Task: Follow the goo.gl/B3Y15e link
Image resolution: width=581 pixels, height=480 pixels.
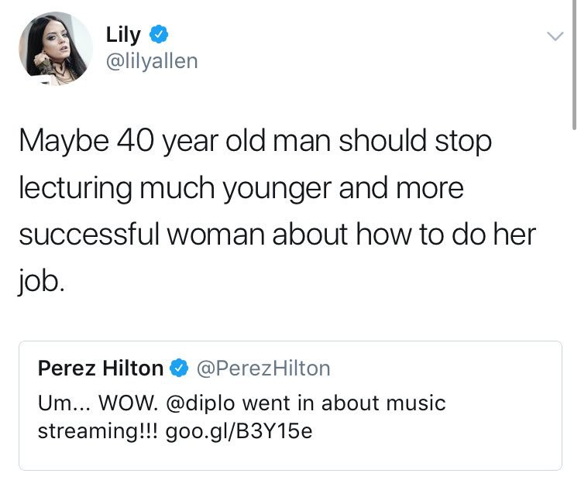Action: [239, 431]
